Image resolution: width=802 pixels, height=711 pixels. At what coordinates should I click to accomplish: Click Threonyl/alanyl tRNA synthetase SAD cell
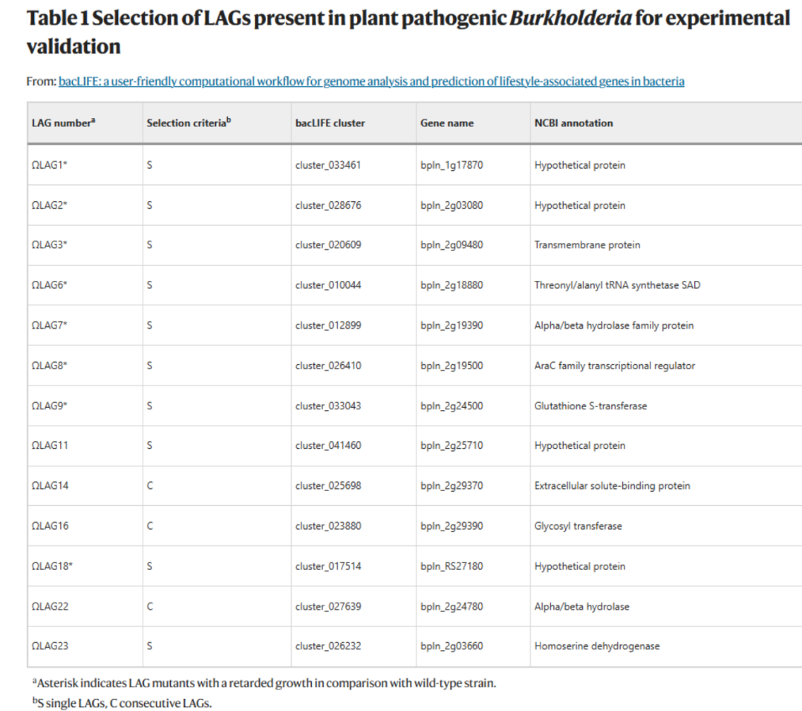(617, 285)
